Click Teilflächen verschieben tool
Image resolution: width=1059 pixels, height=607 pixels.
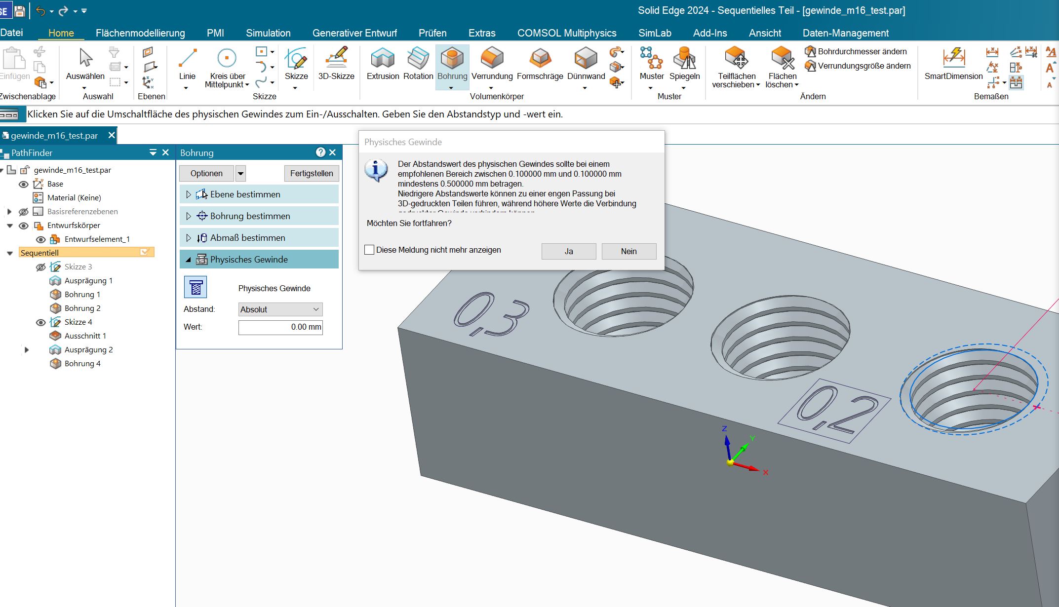click(x=736, y=68)
